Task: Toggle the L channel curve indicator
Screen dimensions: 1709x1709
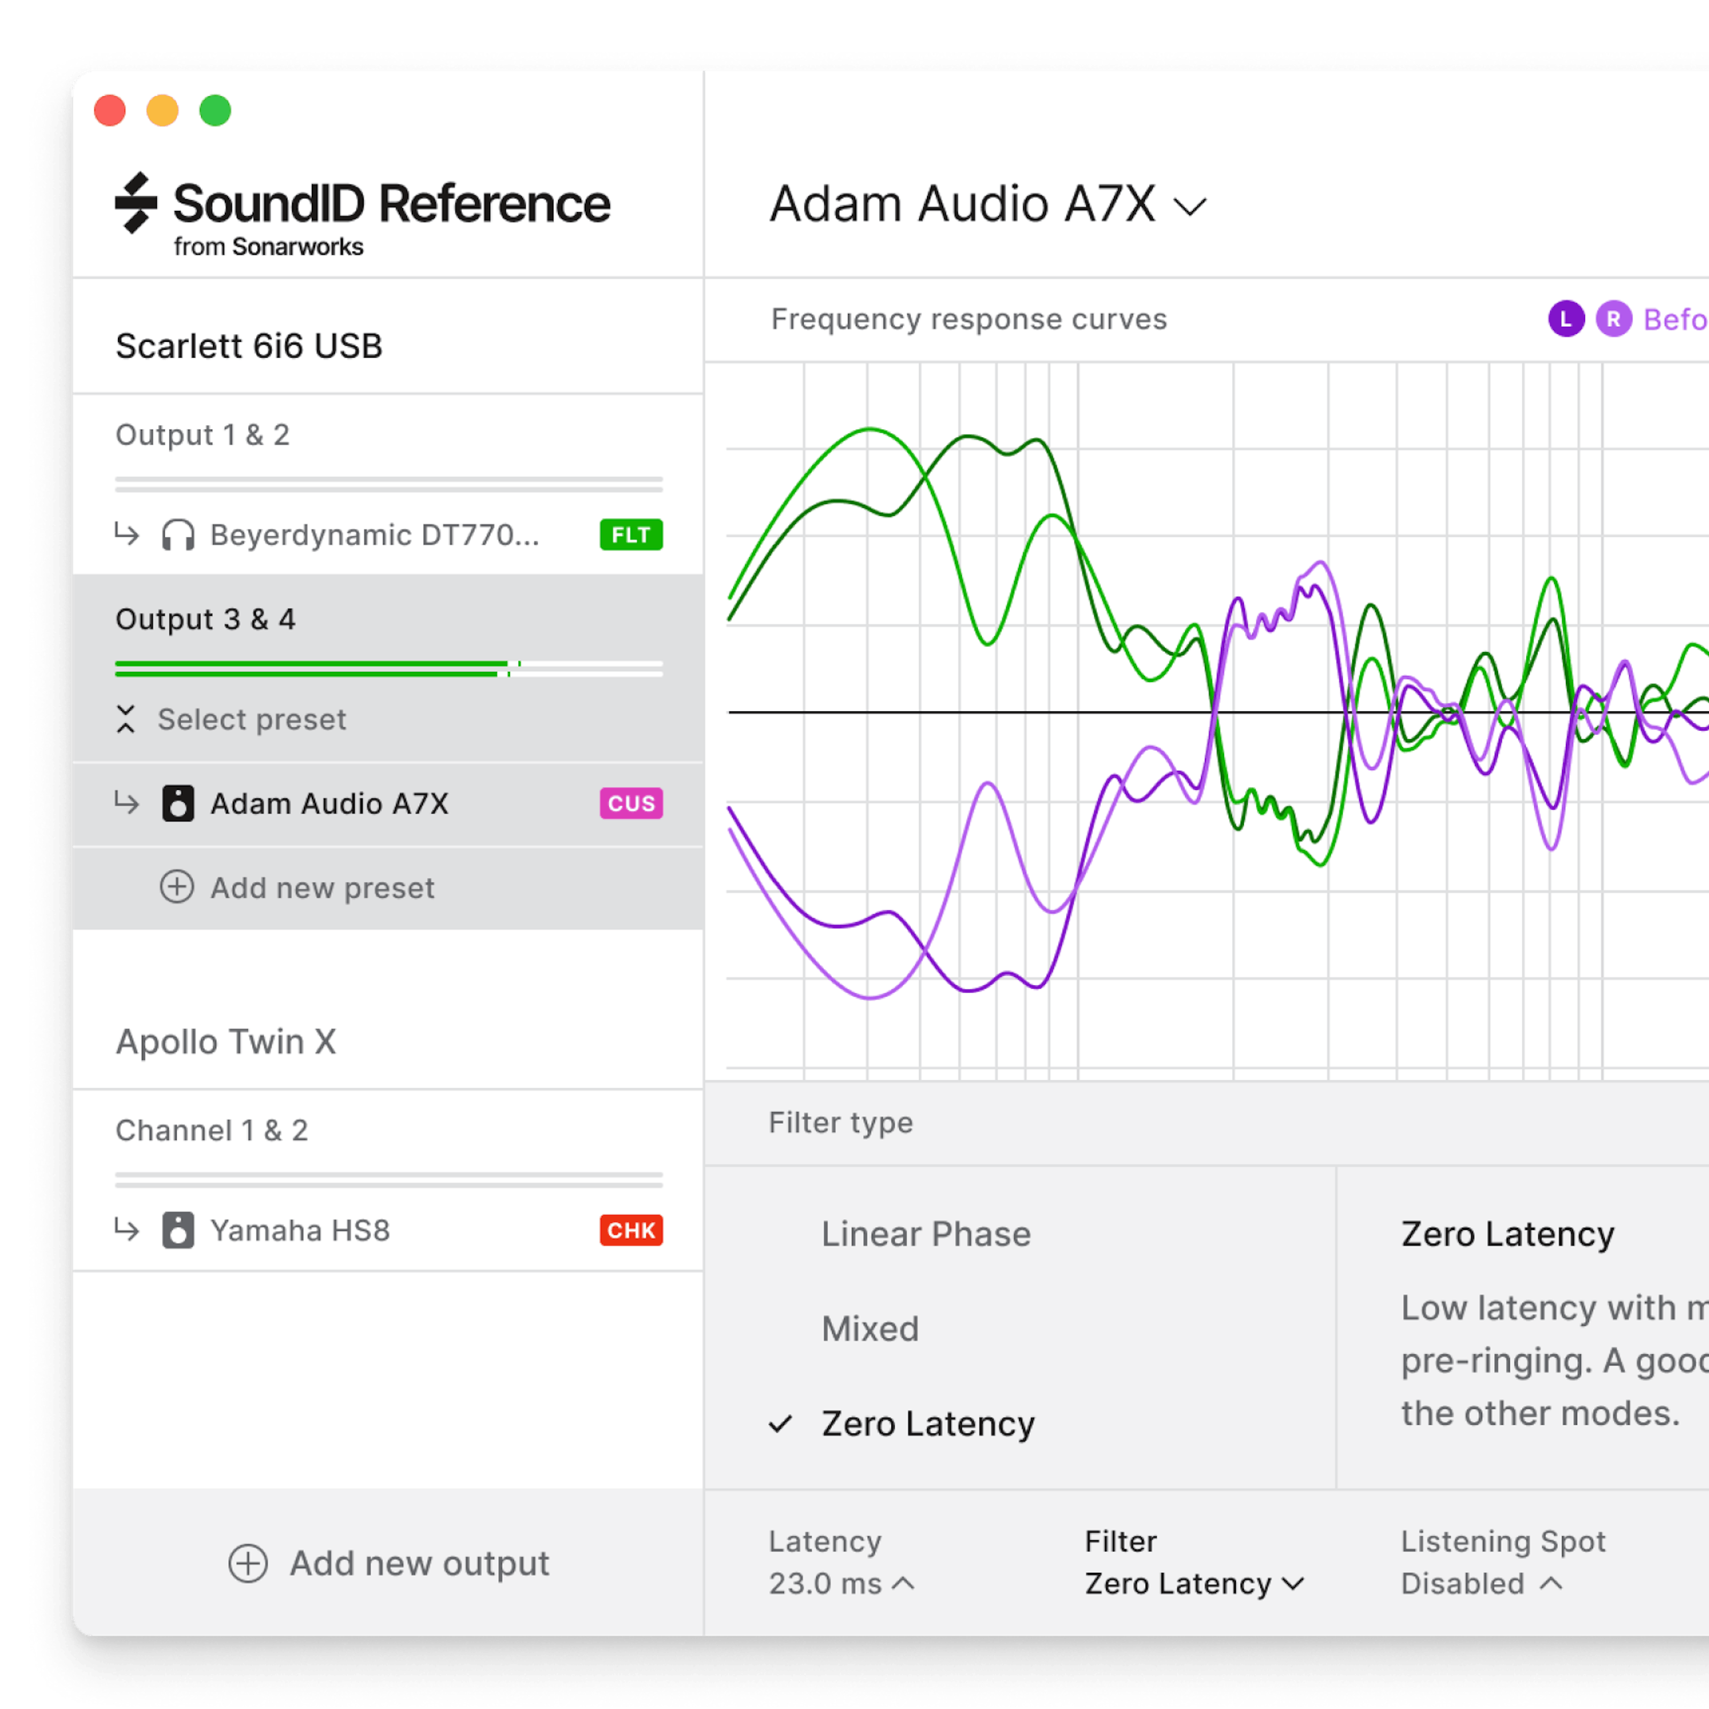Action: point(1566,319)
